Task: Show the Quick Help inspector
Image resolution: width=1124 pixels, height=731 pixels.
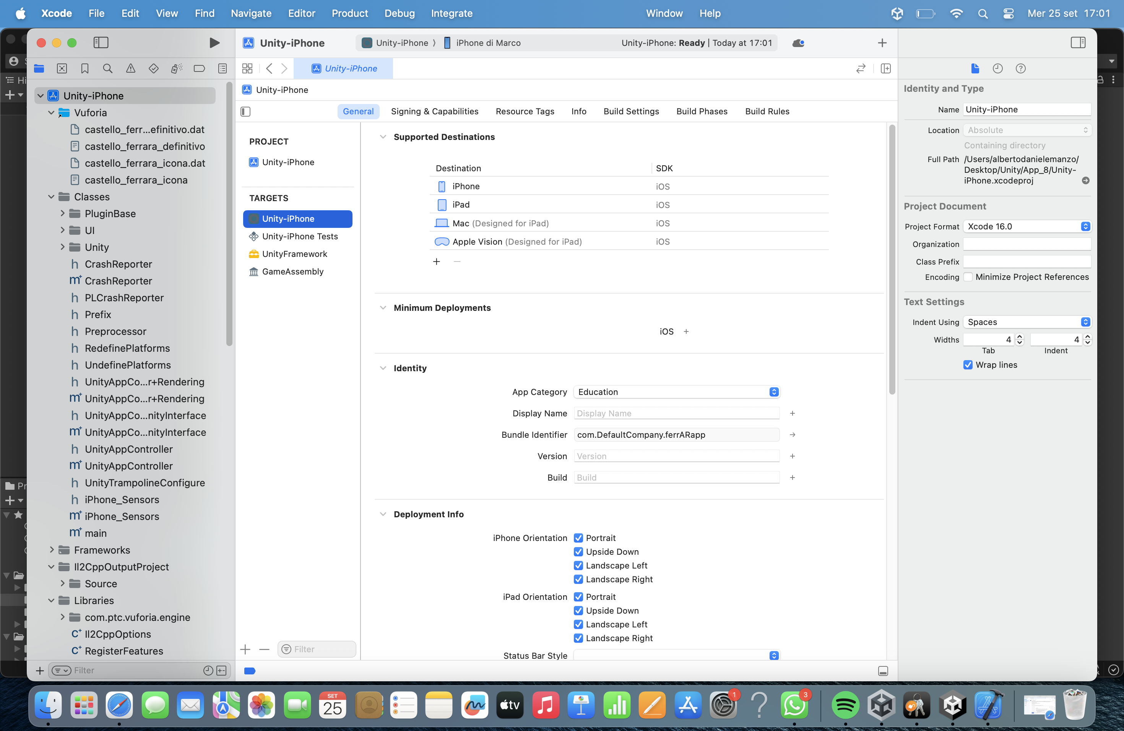Action: (x=1020, y=68)
